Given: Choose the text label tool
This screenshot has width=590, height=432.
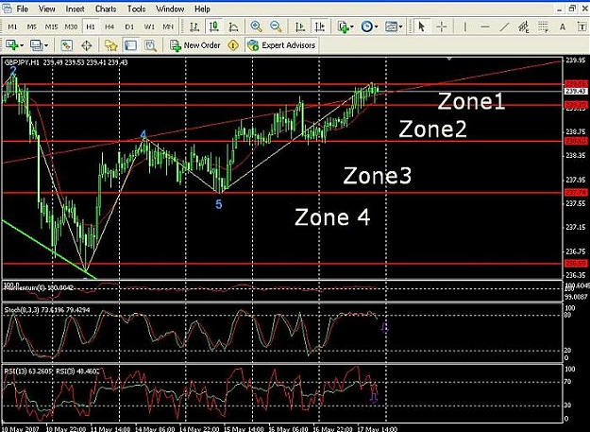Looking at the screenshot, I should 582,26.
